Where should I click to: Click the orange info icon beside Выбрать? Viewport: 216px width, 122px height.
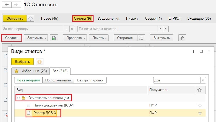tap(39, 62)
